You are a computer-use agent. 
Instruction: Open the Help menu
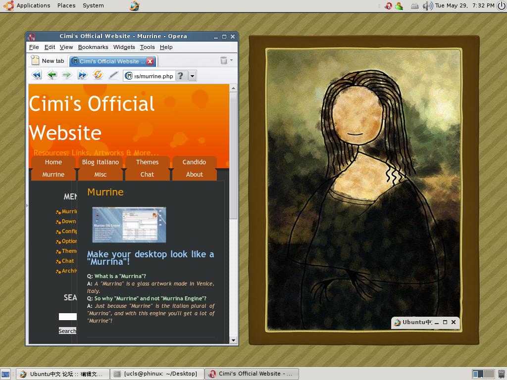click(x=166, y=47)
